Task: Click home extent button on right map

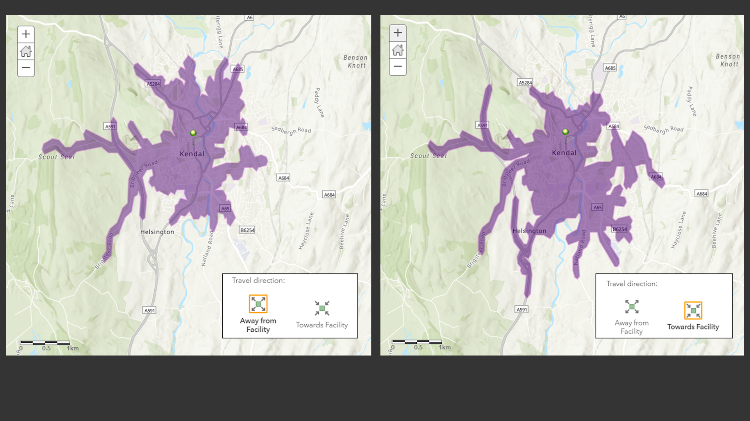Action: click(x=398, y=50)
